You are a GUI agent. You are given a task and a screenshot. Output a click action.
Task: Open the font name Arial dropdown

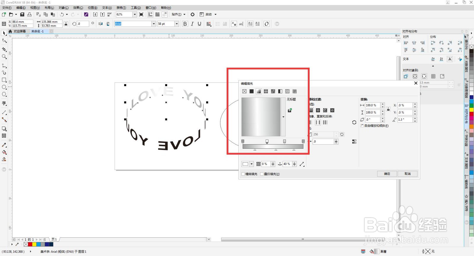click(153, 24)
